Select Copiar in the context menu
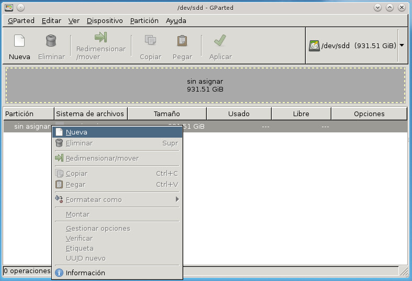412x281 pixels. 117,173
